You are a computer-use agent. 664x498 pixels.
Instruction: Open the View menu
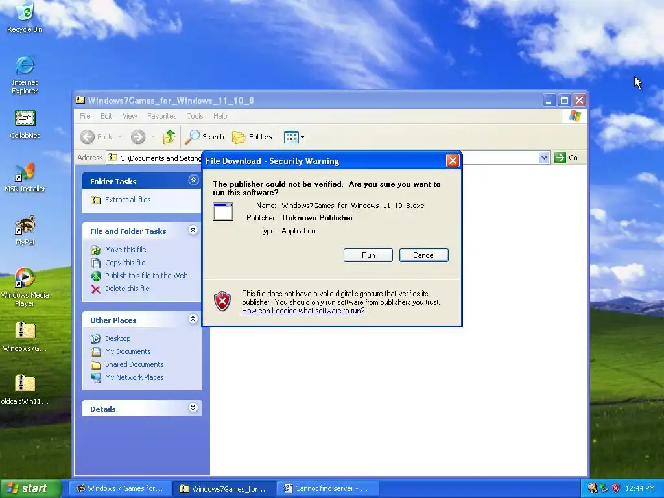coord(130,116)
